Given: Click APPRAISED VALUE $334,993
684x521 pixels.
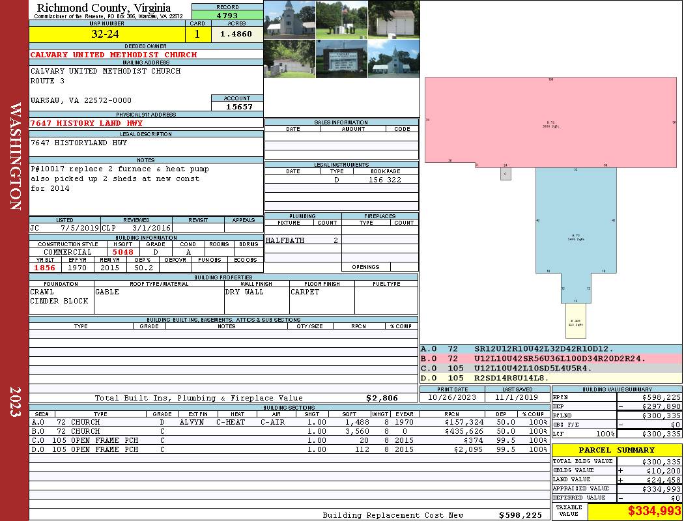Looking at the screenshot, I should click(x=661, y=489).
